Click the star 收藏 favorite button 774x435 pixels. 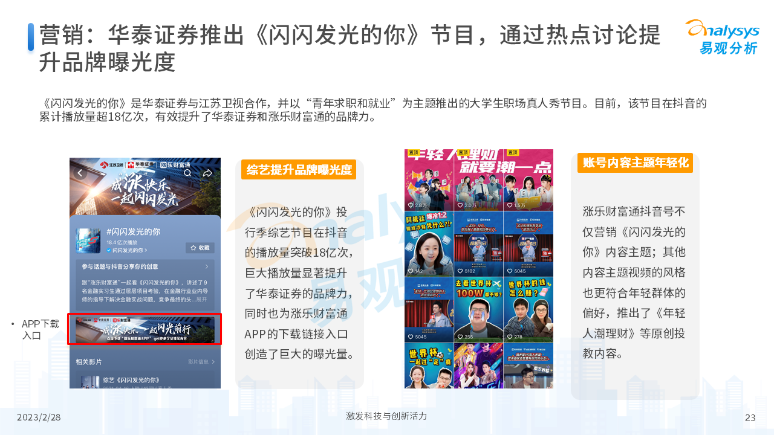click(x=200, y=248)
